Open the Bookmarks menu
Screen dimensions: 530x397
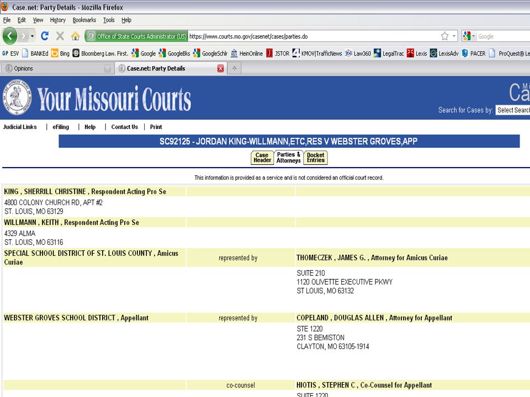pos(84,20)
